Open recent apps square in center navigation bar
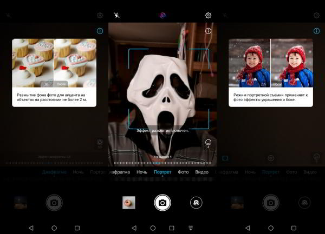 [172, 228]
